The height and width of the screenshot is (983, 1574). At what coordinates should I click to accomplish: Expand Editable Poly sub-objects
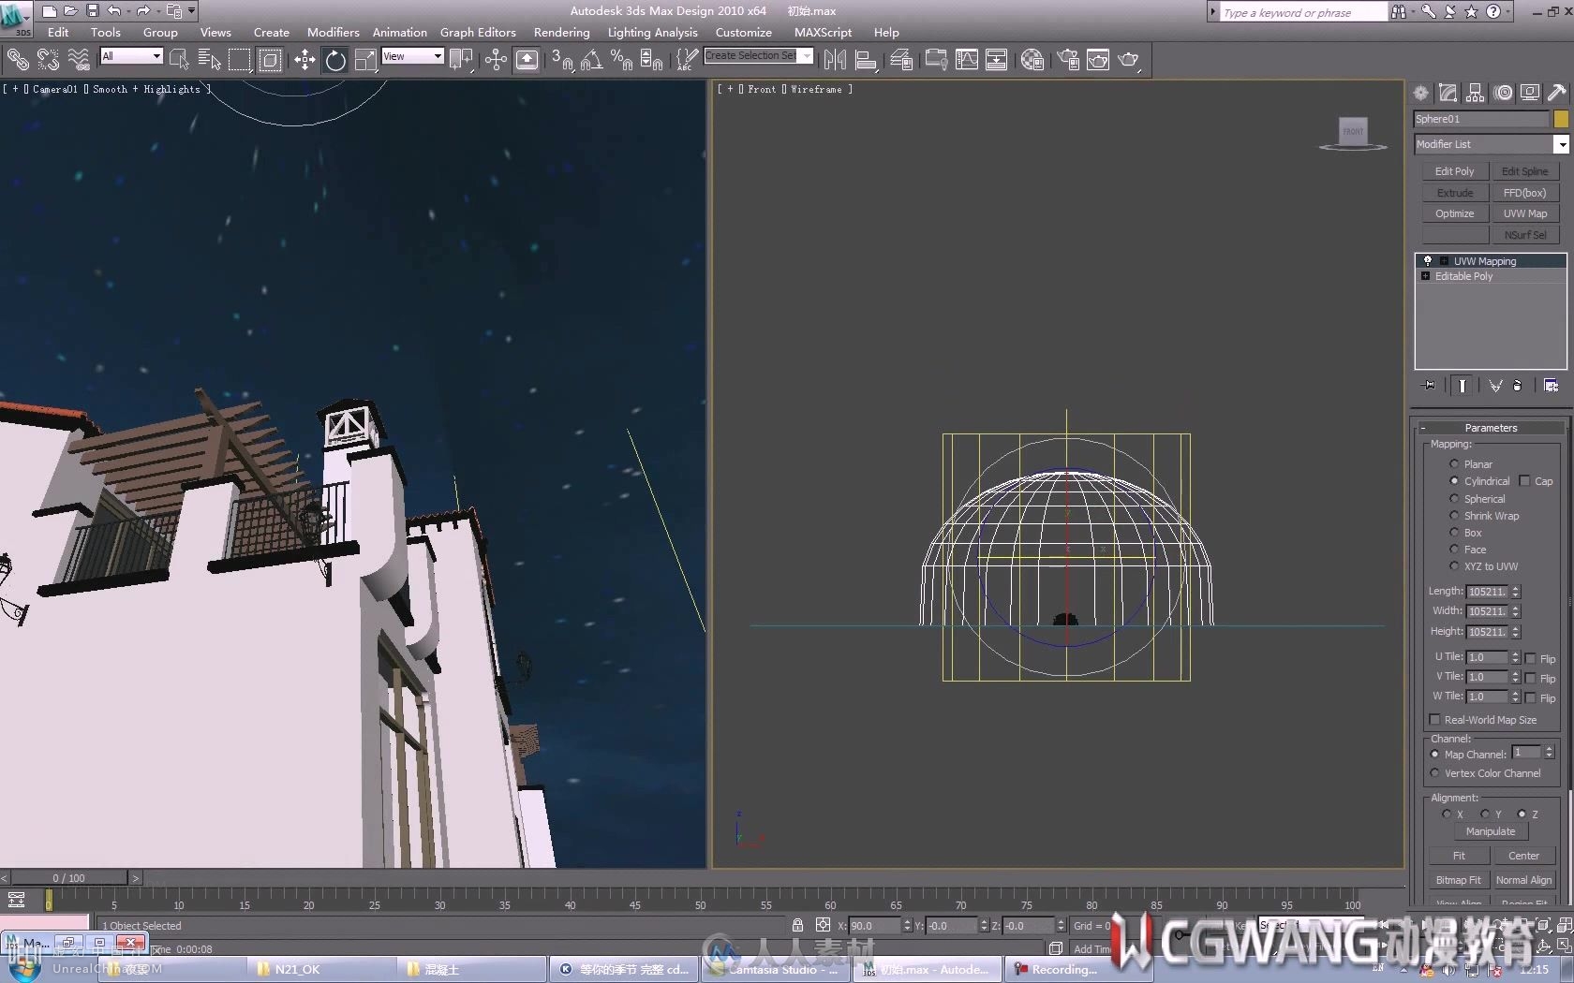1426,276
